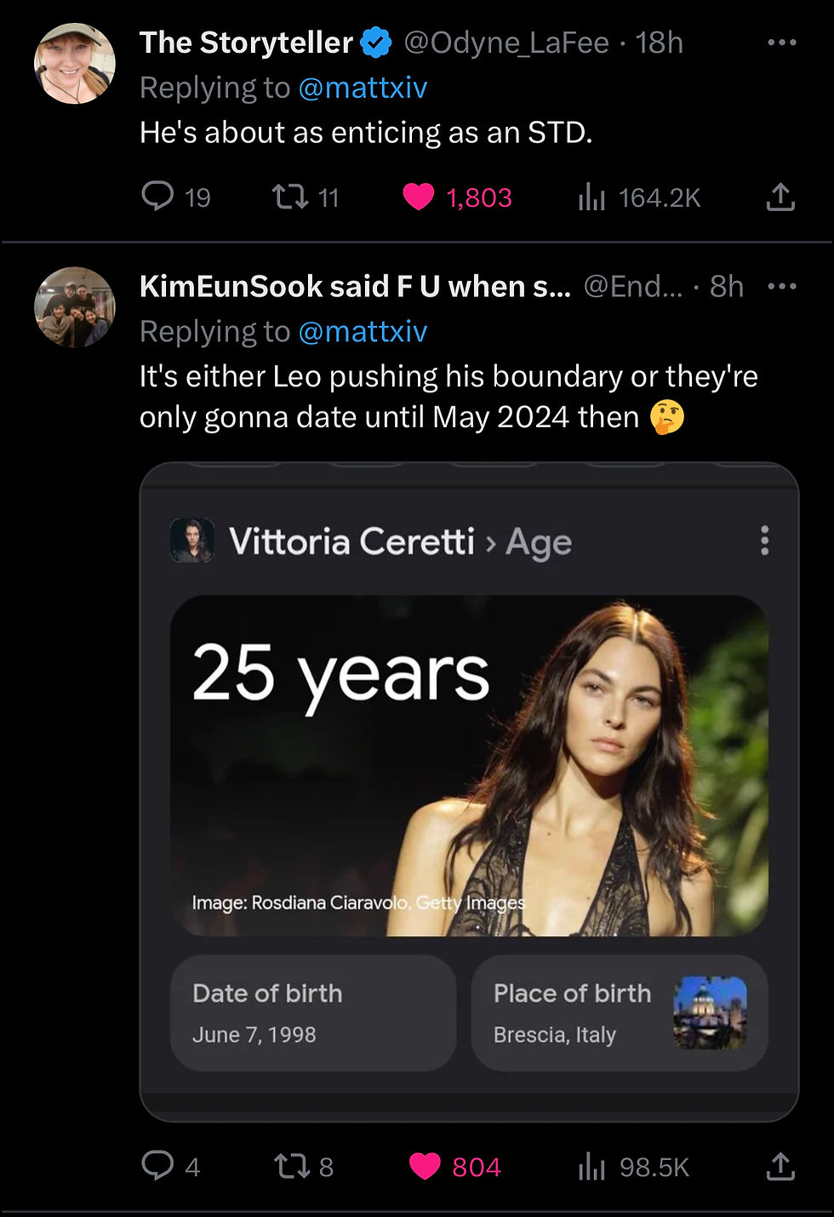The height and width of the screenshot is (1217, 834).
Task: Share The Storyteller's tweet
Action: point(780,197)
